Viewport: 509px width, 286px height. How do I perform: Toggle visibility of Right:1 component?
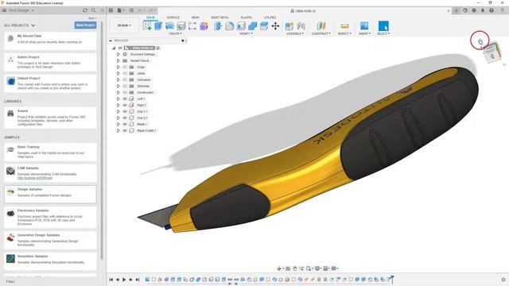point(125,105)
